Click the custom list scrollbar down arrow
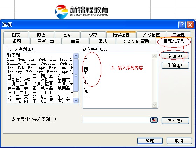Image resolution: width=196 pixels, height=148 pixels. [76, 100]
